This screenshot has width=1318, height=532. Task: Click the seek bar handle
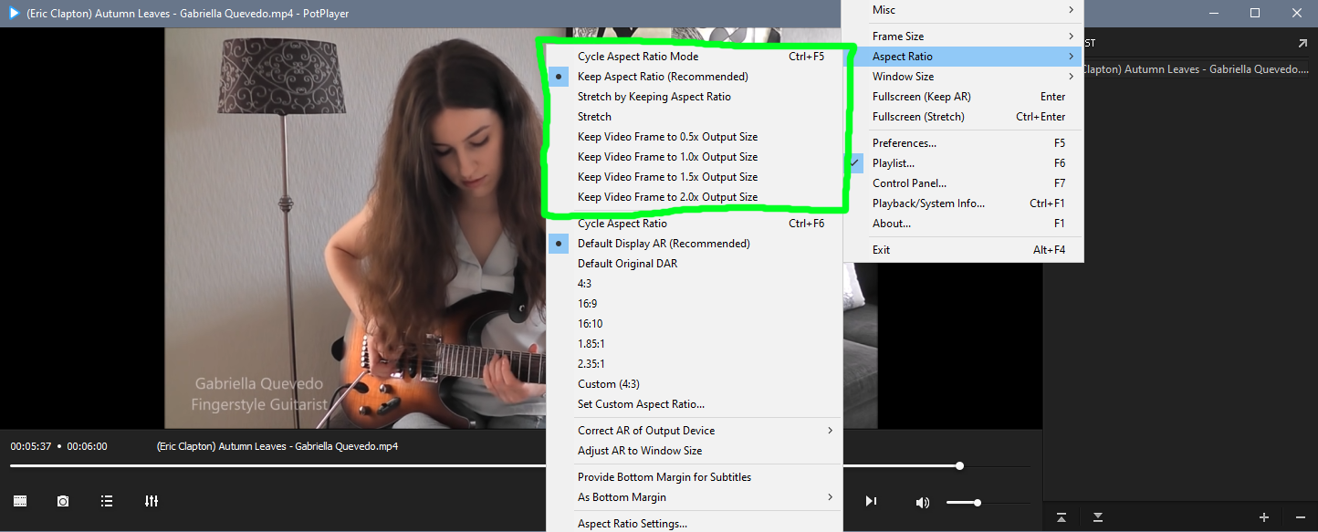point(959,465)
